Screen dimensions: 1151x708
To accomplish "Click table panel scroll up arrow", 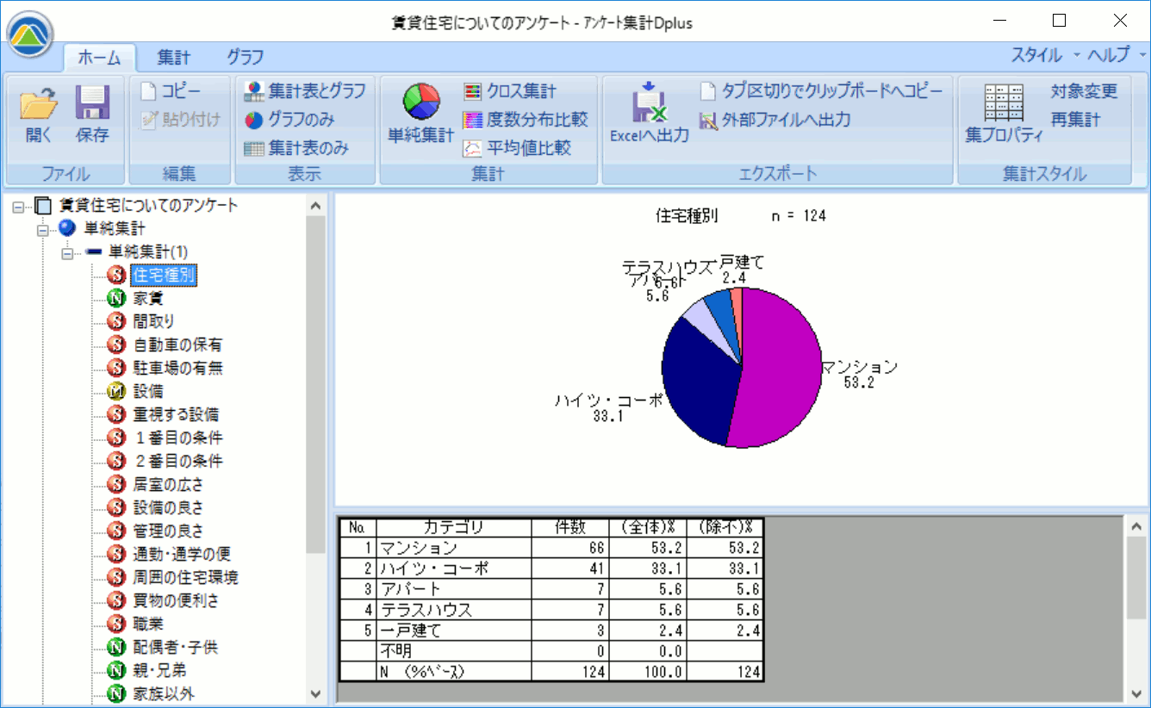I will [x=1136, y=526].
